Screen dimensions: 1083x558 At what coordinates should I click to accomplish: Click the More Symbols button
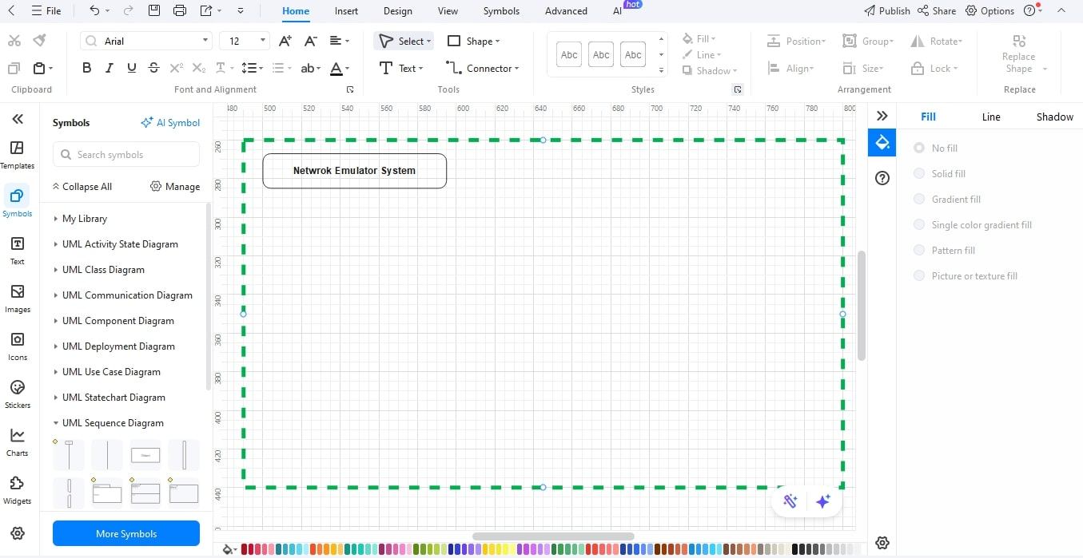click(x=126, y=533)
